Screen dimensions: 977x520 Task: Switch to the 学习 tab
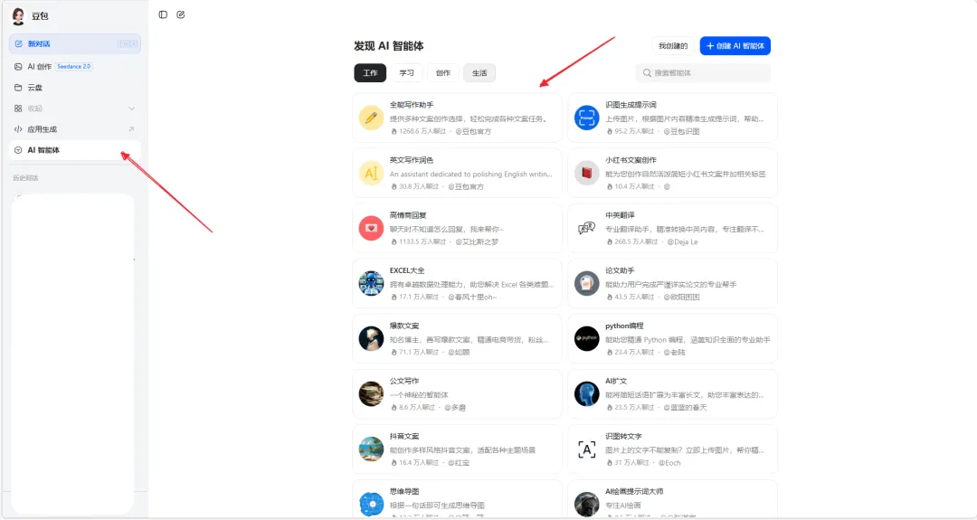coord(407,73)
